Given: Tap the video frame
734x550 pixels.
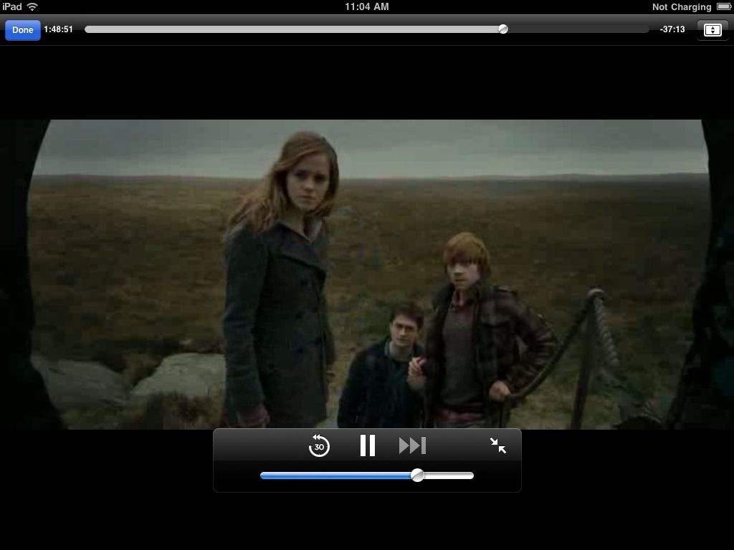Looking at the screenshot, I should point(367,274).
